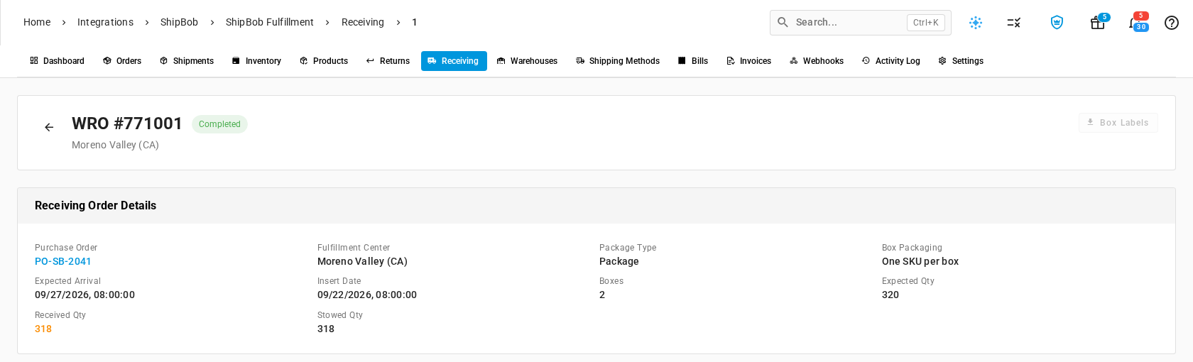1193x362 pixels.
Task: Switch to the Orders tab
Action: tap(122, 61)
